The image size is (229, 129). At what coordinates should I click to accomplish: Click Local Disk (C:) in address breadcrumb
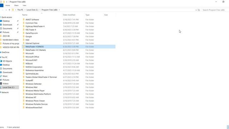[x=32, y=10]
